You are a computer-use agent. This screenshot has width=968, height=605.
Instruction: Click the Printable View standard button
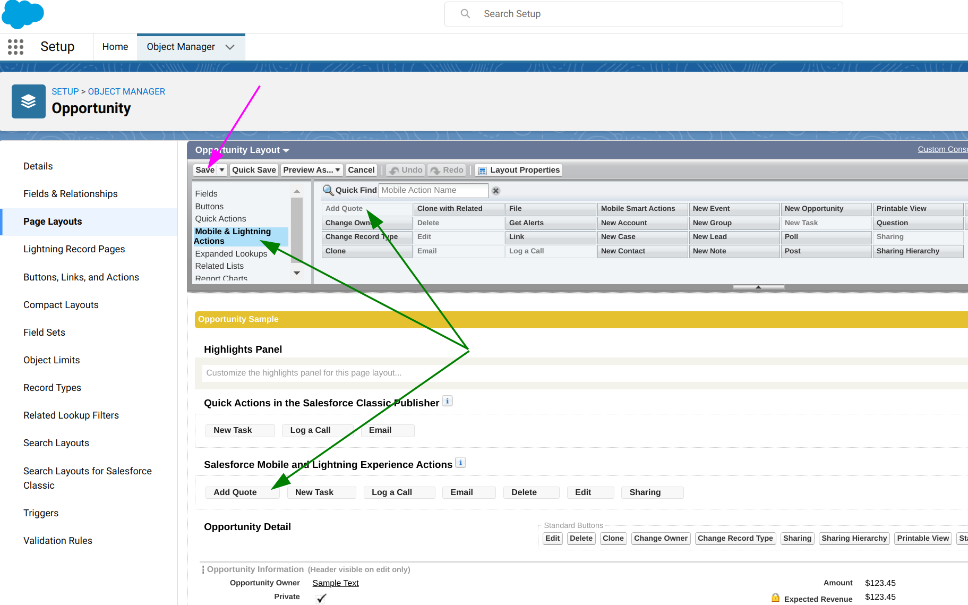point(923,539)
